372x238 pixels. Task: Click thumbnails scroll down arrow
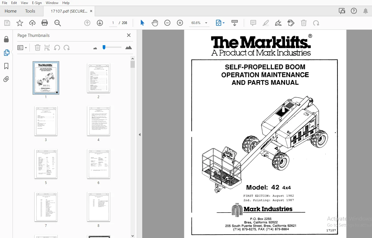tap(132, 236)
